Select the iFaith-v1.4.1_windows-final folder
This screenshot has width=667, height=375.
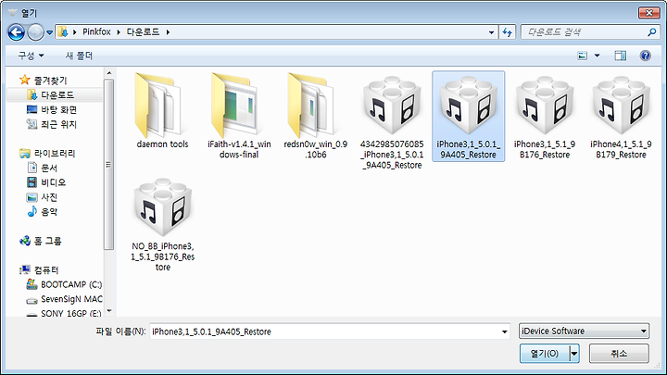(239, 115)
